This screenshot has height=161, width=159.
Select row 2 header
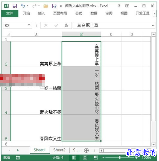6,54
